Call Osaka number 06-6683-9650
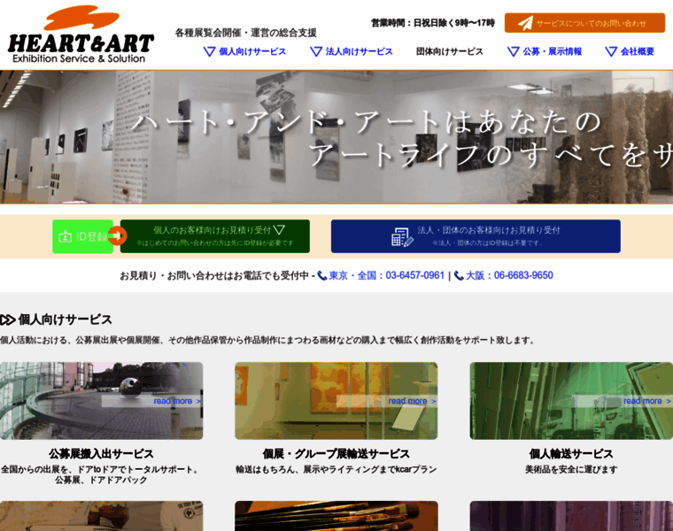The image size is (673, 531). [x=509, y=275]
